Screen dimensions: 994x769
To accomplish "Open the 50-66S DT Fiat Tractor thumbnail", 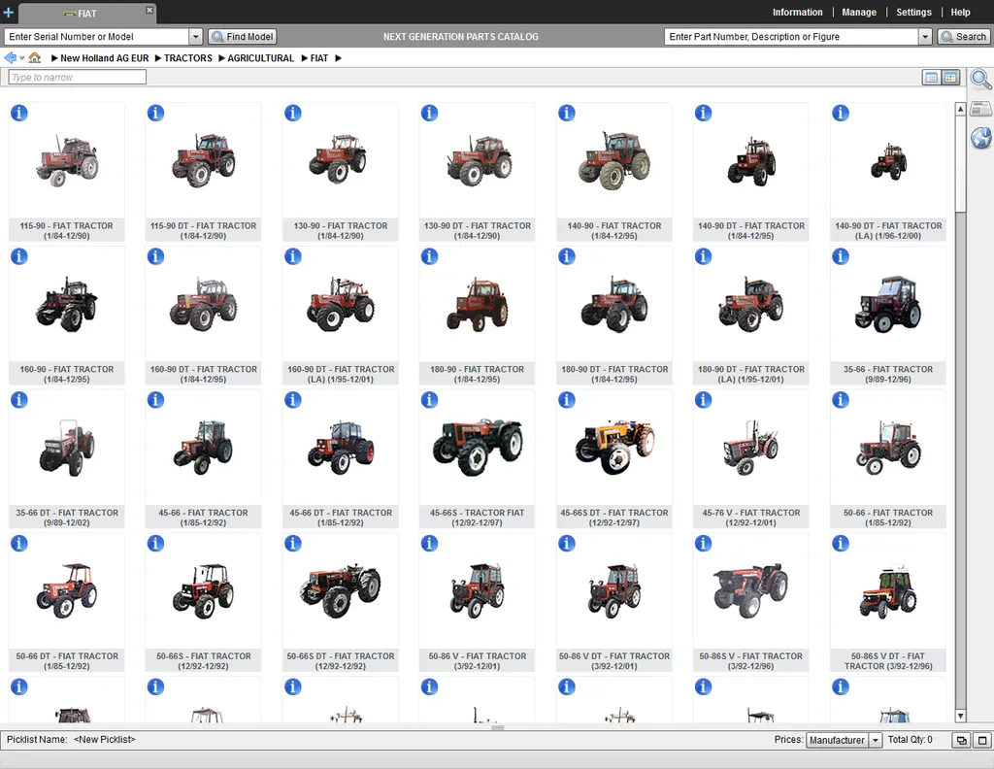I will point(341,591).
